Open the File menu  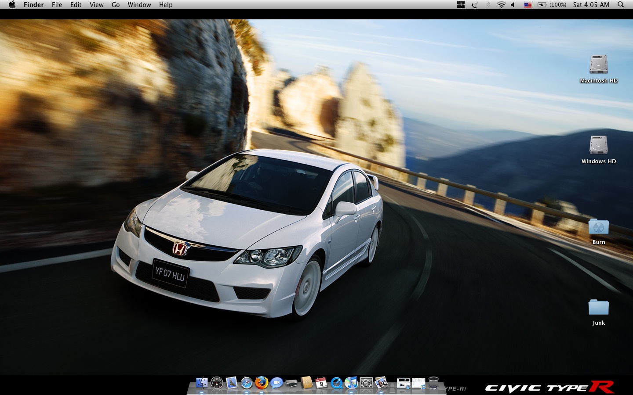pyautogui.click(x=57, y=5)
